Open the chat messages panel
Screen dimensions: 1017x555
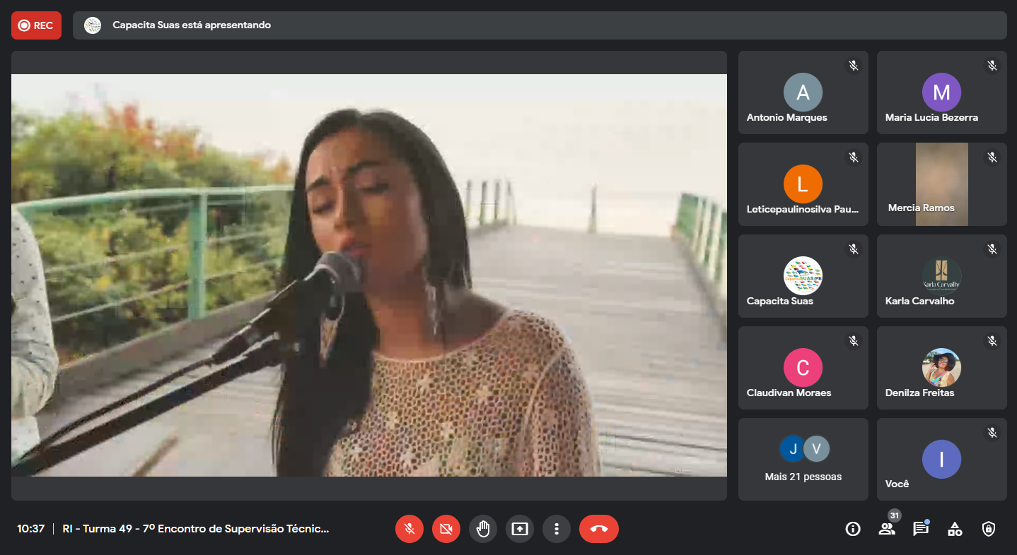[x=920, y=529]
